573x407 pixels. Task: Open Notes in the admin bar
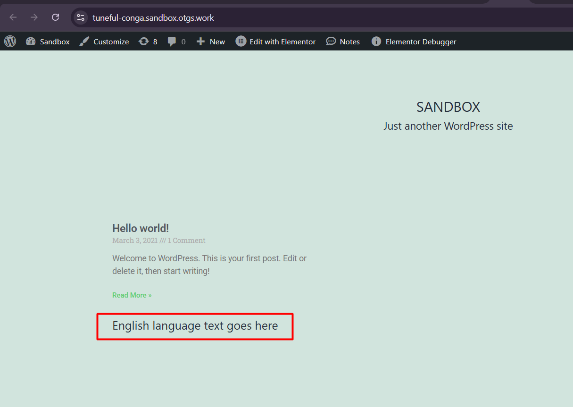[x=350, y=42]
